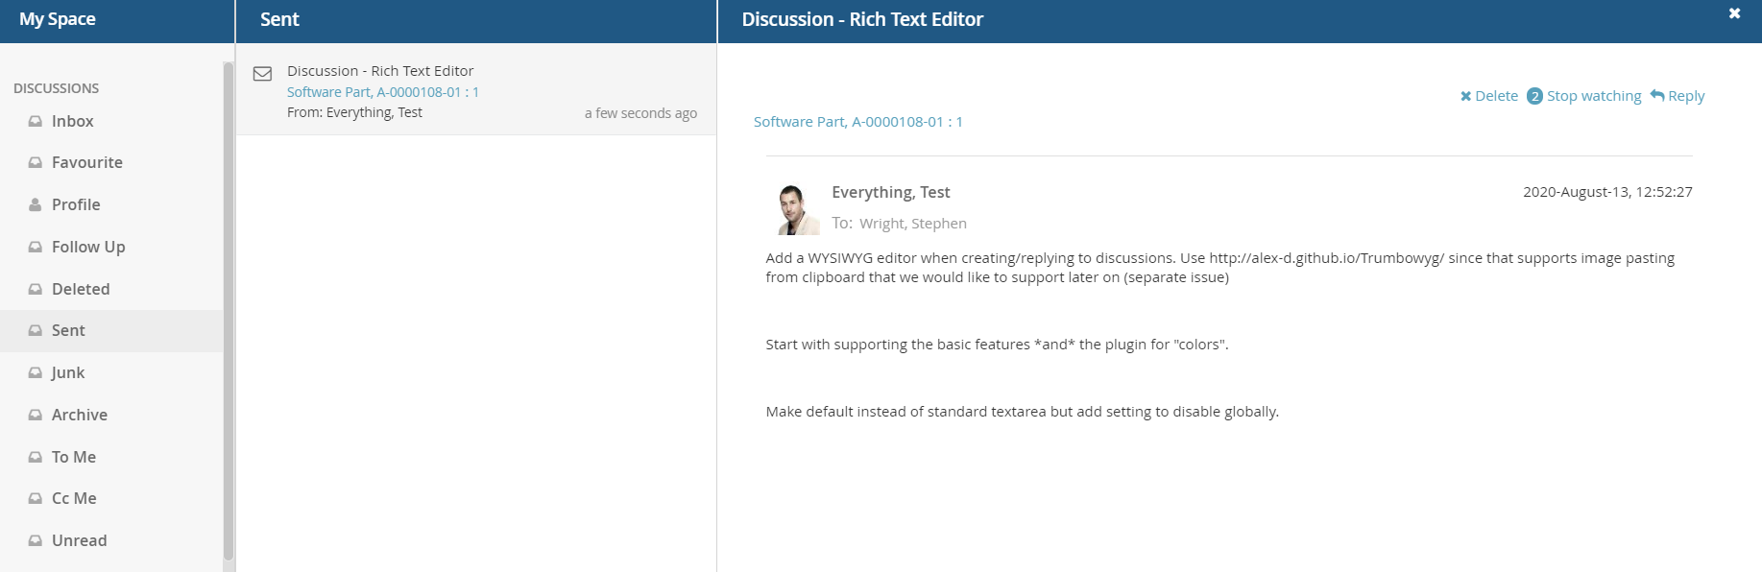This screenshot has height=572, width=1762.
Task: Open the Follow Up folder
Action: tap(88, 248)
